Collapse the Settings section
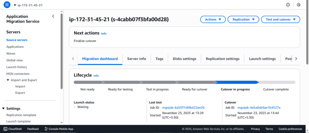 point(4,109)
